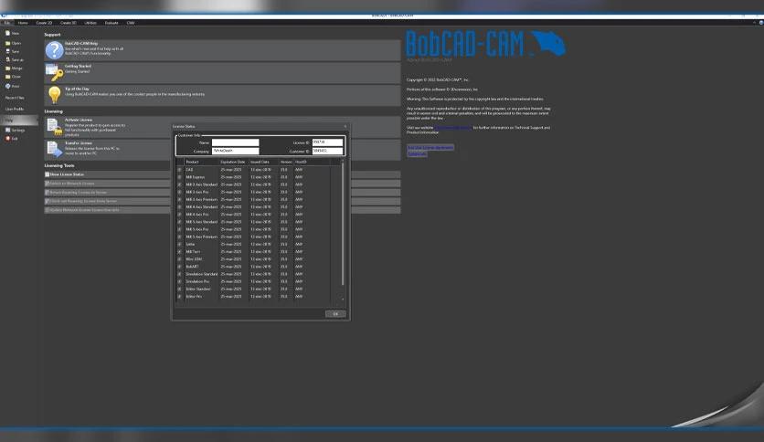Screen dimensions: 764x442
Task: Click Show License Status button
Action: [222, 174]
